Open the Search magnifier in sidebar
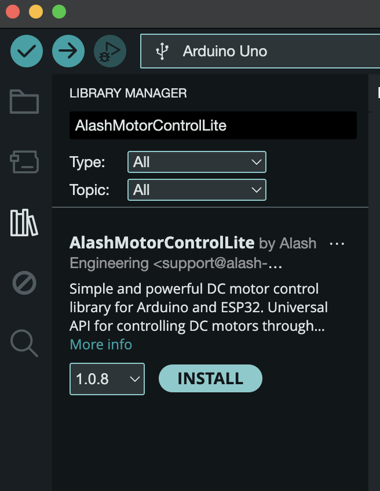Screen dimensions: 380x491 24,343
